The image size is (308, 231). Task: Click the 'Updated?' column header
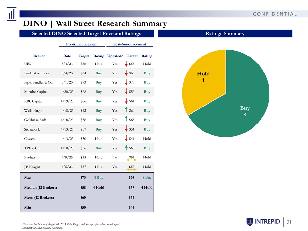(115, 56)
